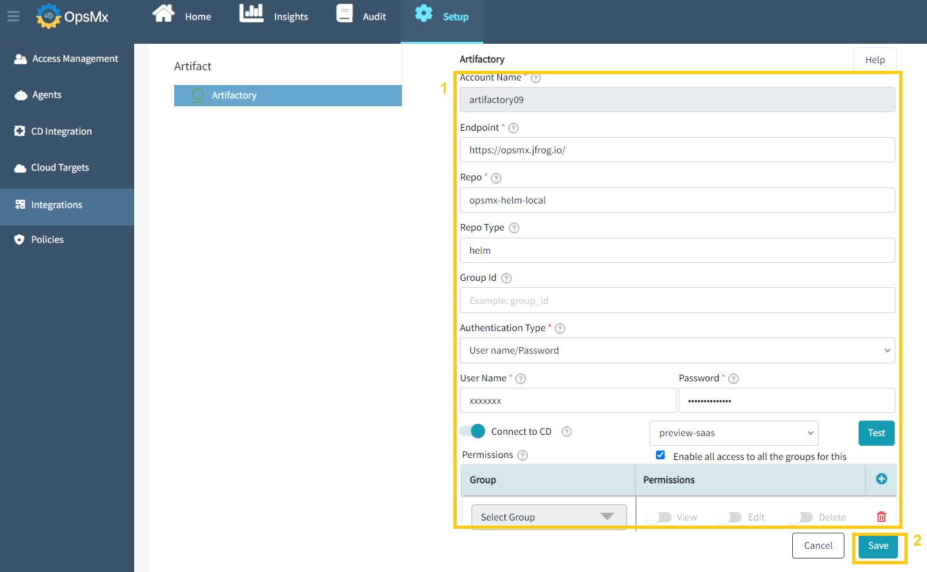Open Cloud Targets from the sidebar
The height and width of the screenshot is (572, 927).
60,167
